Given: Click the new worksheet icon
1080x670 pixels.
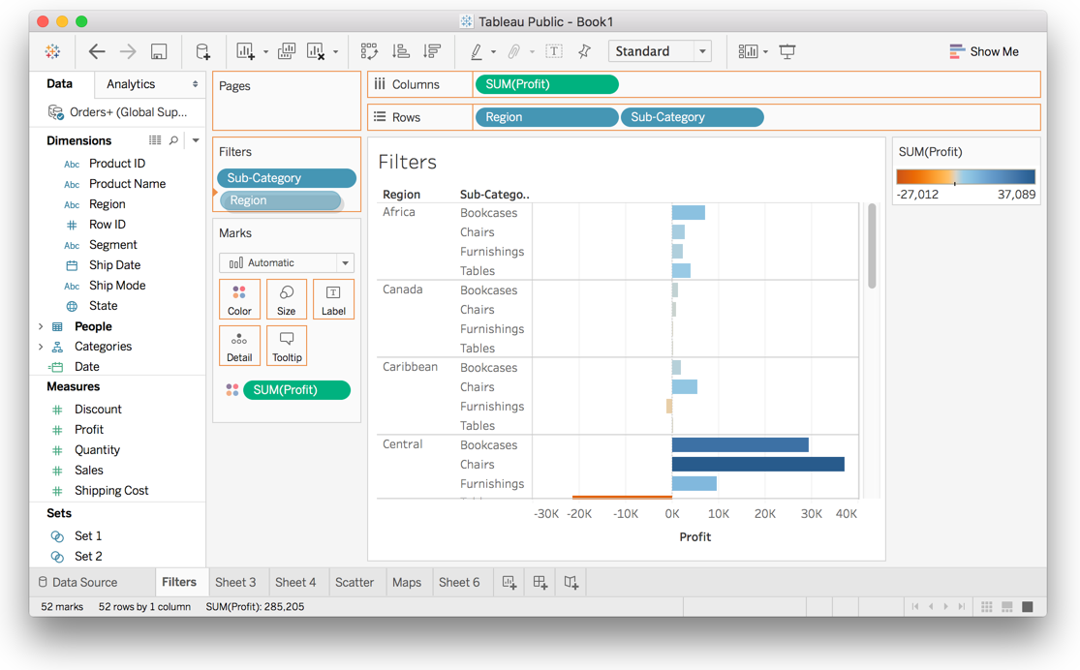Looking at the screenshot, I should (509, 582).
